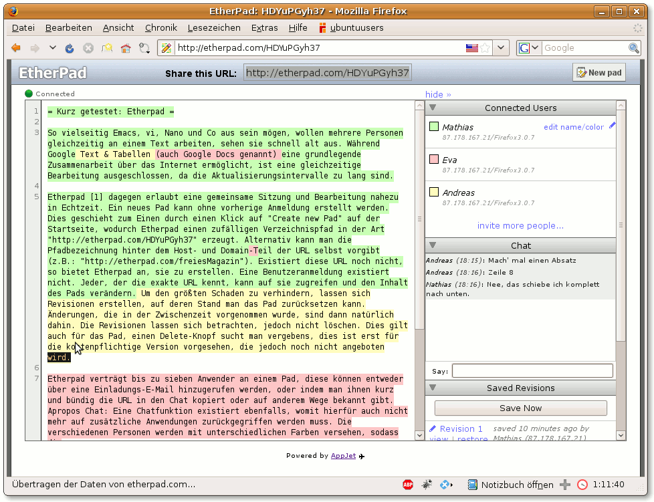Bookmark this page with the star icon
654x502 pixels.
click(485, 48)
